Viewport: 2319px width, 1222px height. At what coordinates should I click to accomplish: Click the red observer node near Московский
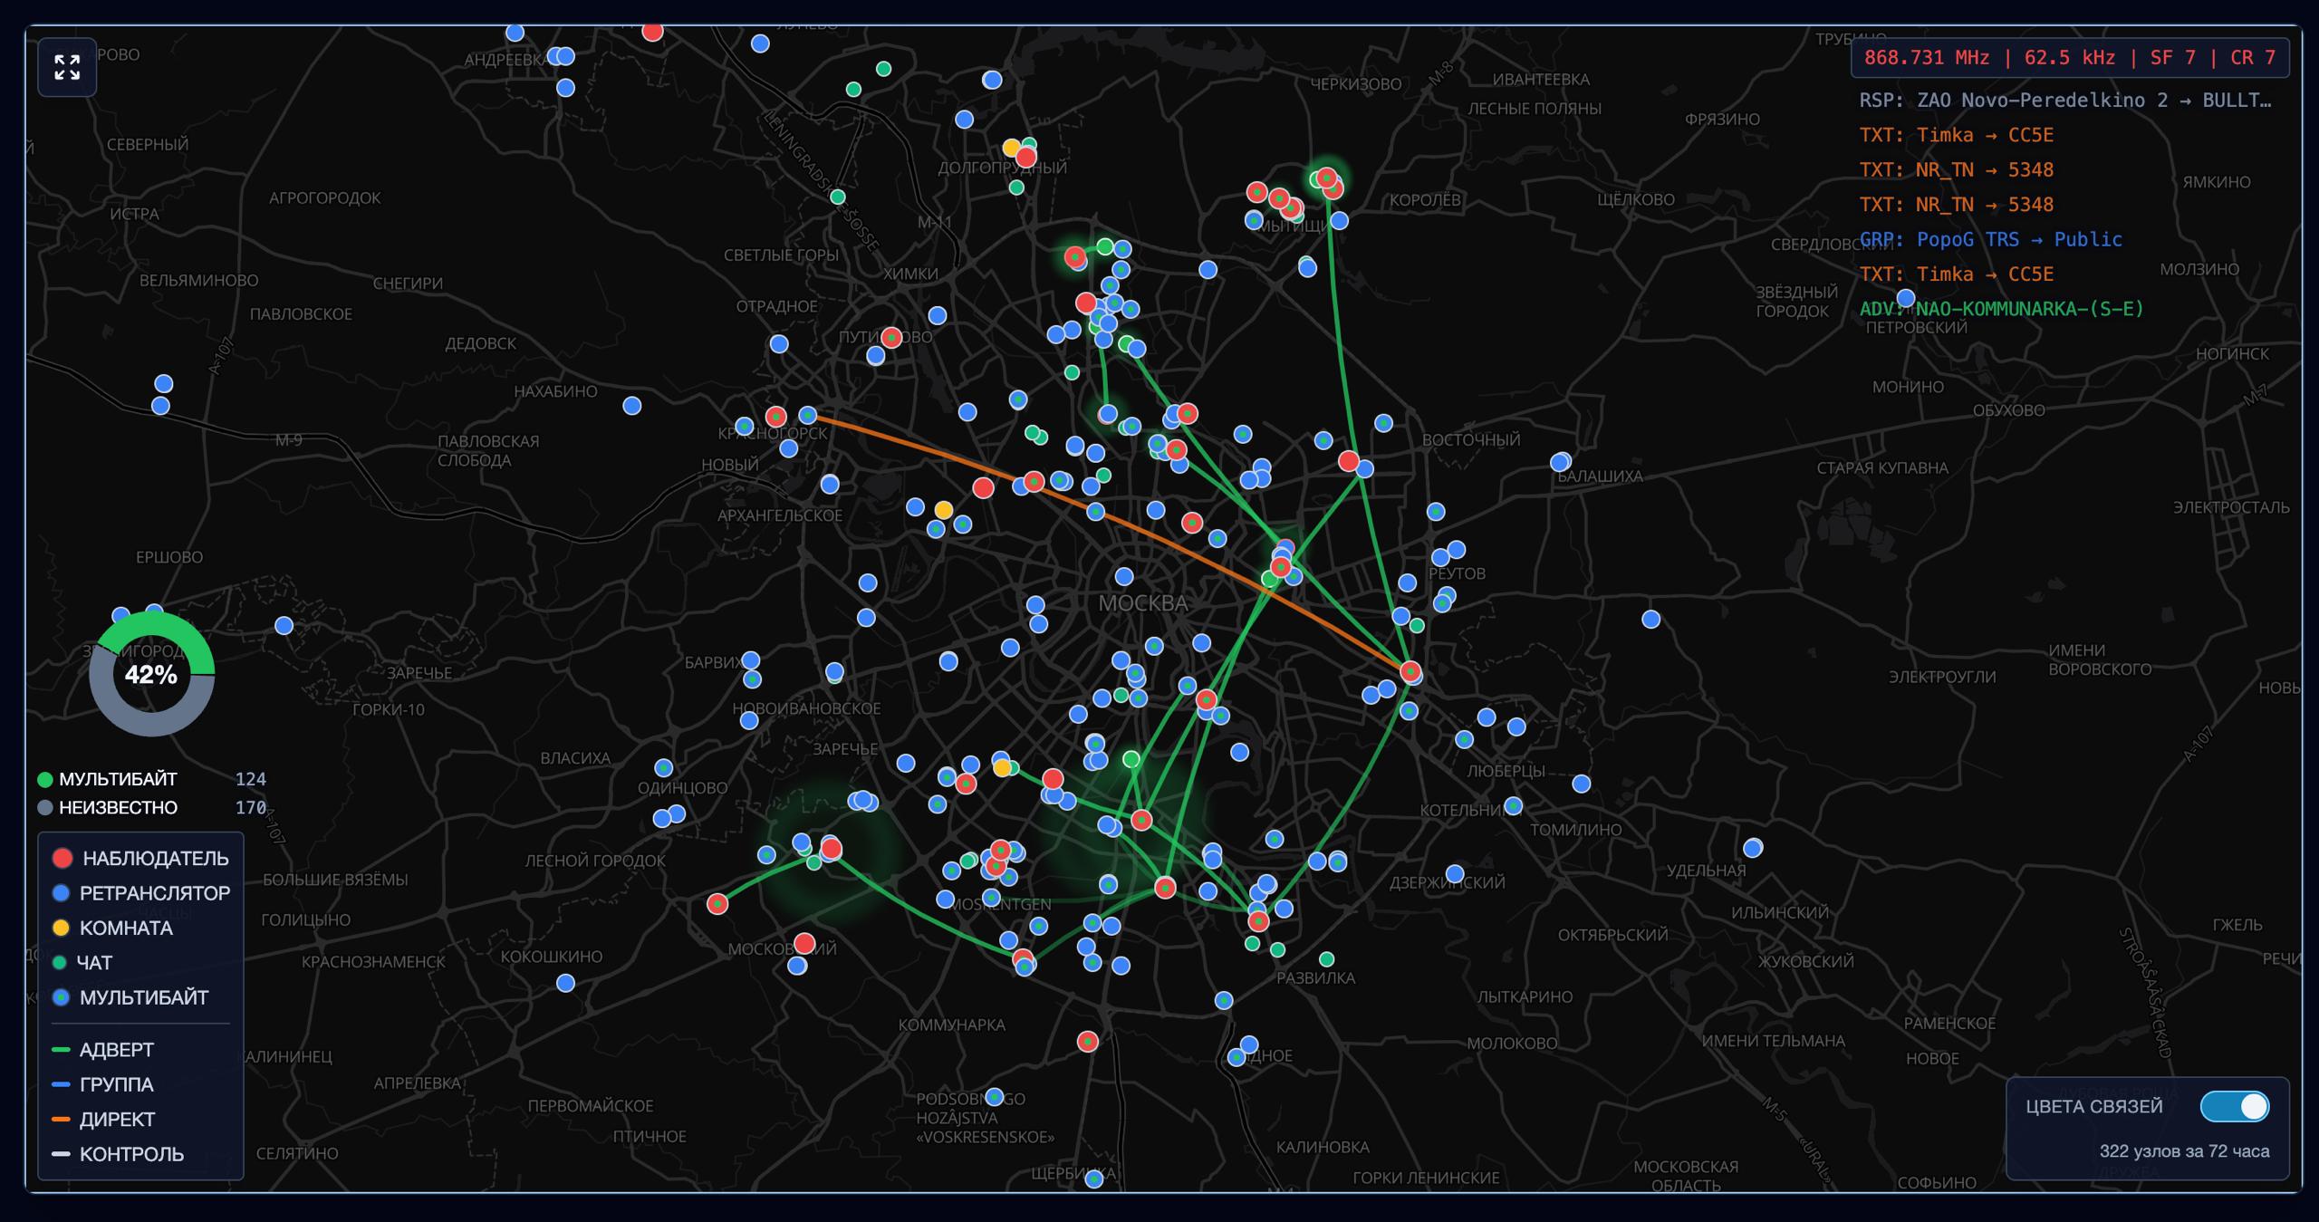pyautogui.click(x=804, y=943)
